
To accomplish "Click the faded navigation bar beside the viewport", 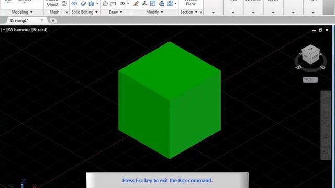I will coord(326,125).
